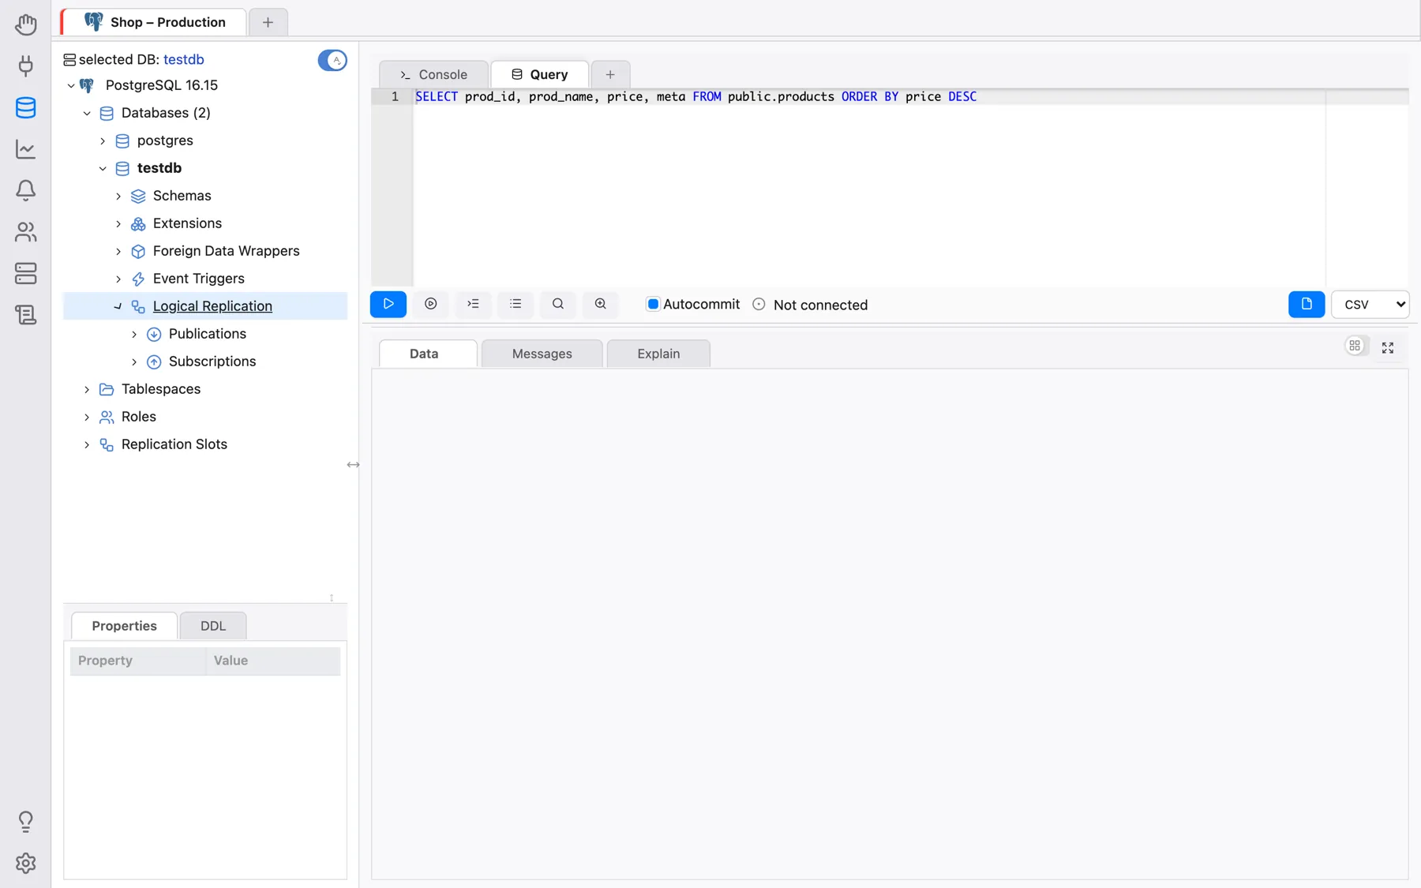Select the Replication Slots tree item

(174, 444)
